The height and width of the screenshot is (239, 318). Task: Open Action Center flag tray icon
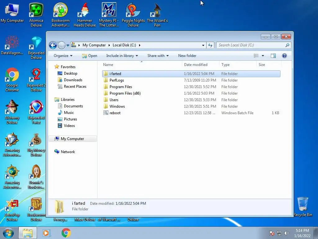[271, 233]
